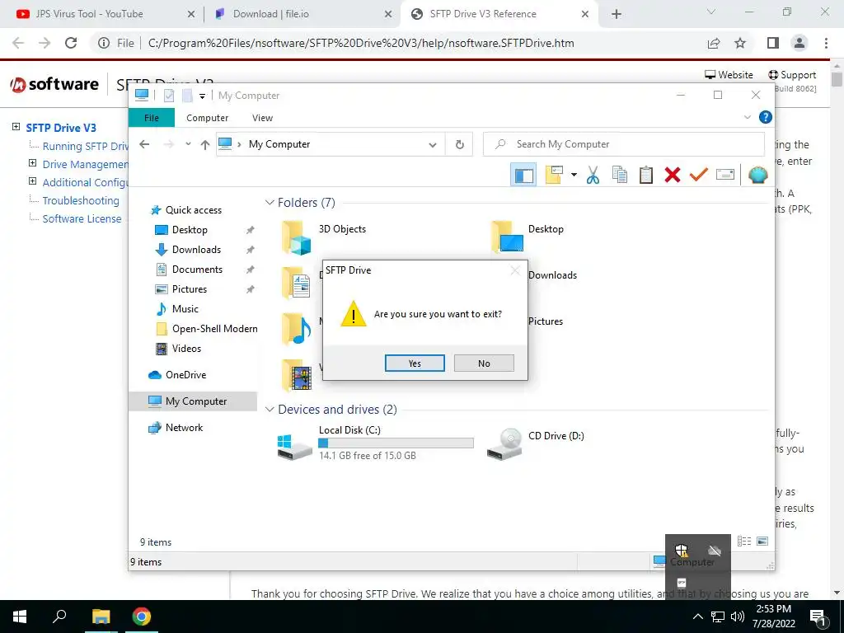Click the SFTP Drive tray icon
Viewport: 844px width, 633px height.
pyautogui.click(x=682, y=583)
